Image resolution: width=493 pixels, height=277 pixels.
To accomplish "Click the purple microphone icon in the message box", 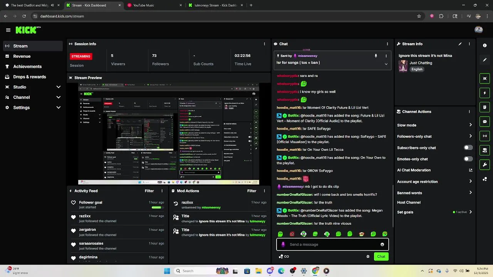I will [x=283, y=244].
